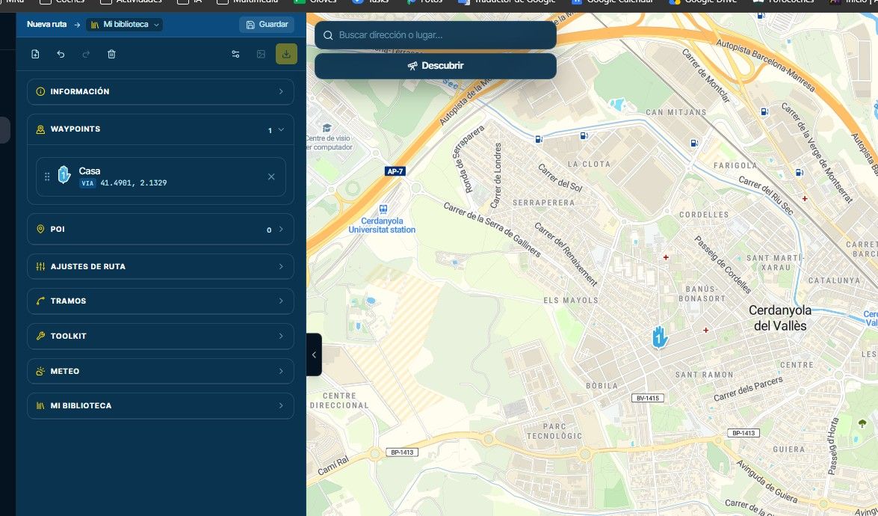Select the Centre de visió per computador icon
The width and height of the screenshot is (878, 516).
(327, 129)
